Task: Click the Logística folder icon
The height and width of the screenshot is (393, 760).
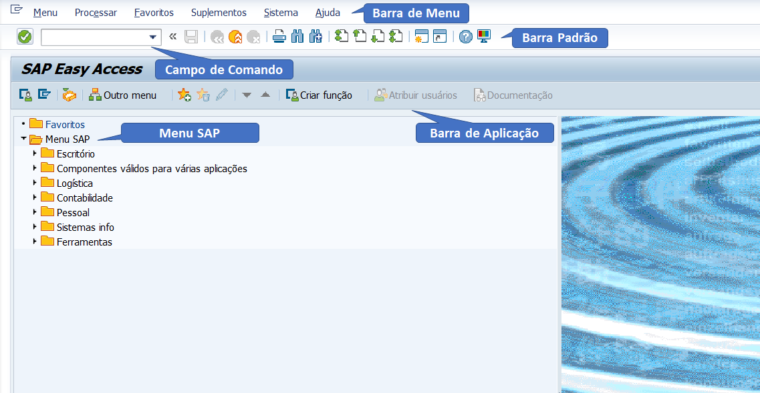Action: [x=47, y=182]
